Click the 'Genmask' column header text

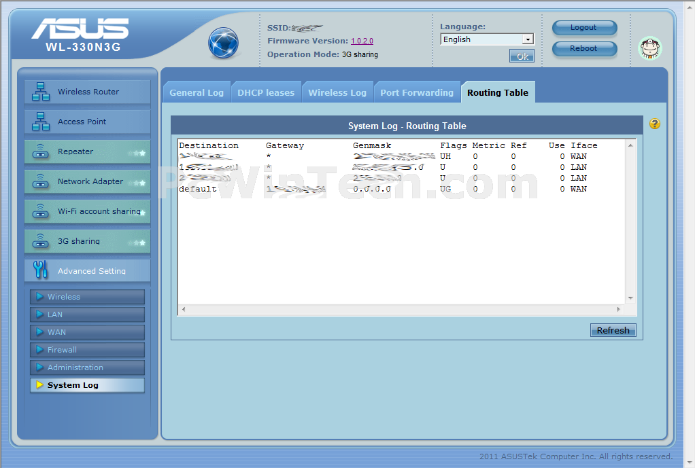coord(372,145)
